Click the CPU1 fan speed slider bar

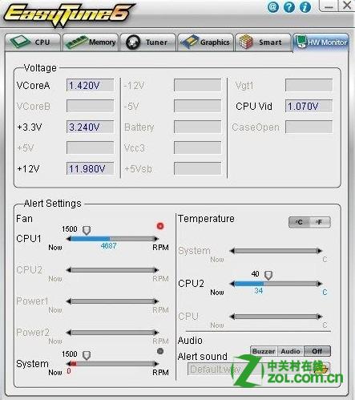(112, 239)
